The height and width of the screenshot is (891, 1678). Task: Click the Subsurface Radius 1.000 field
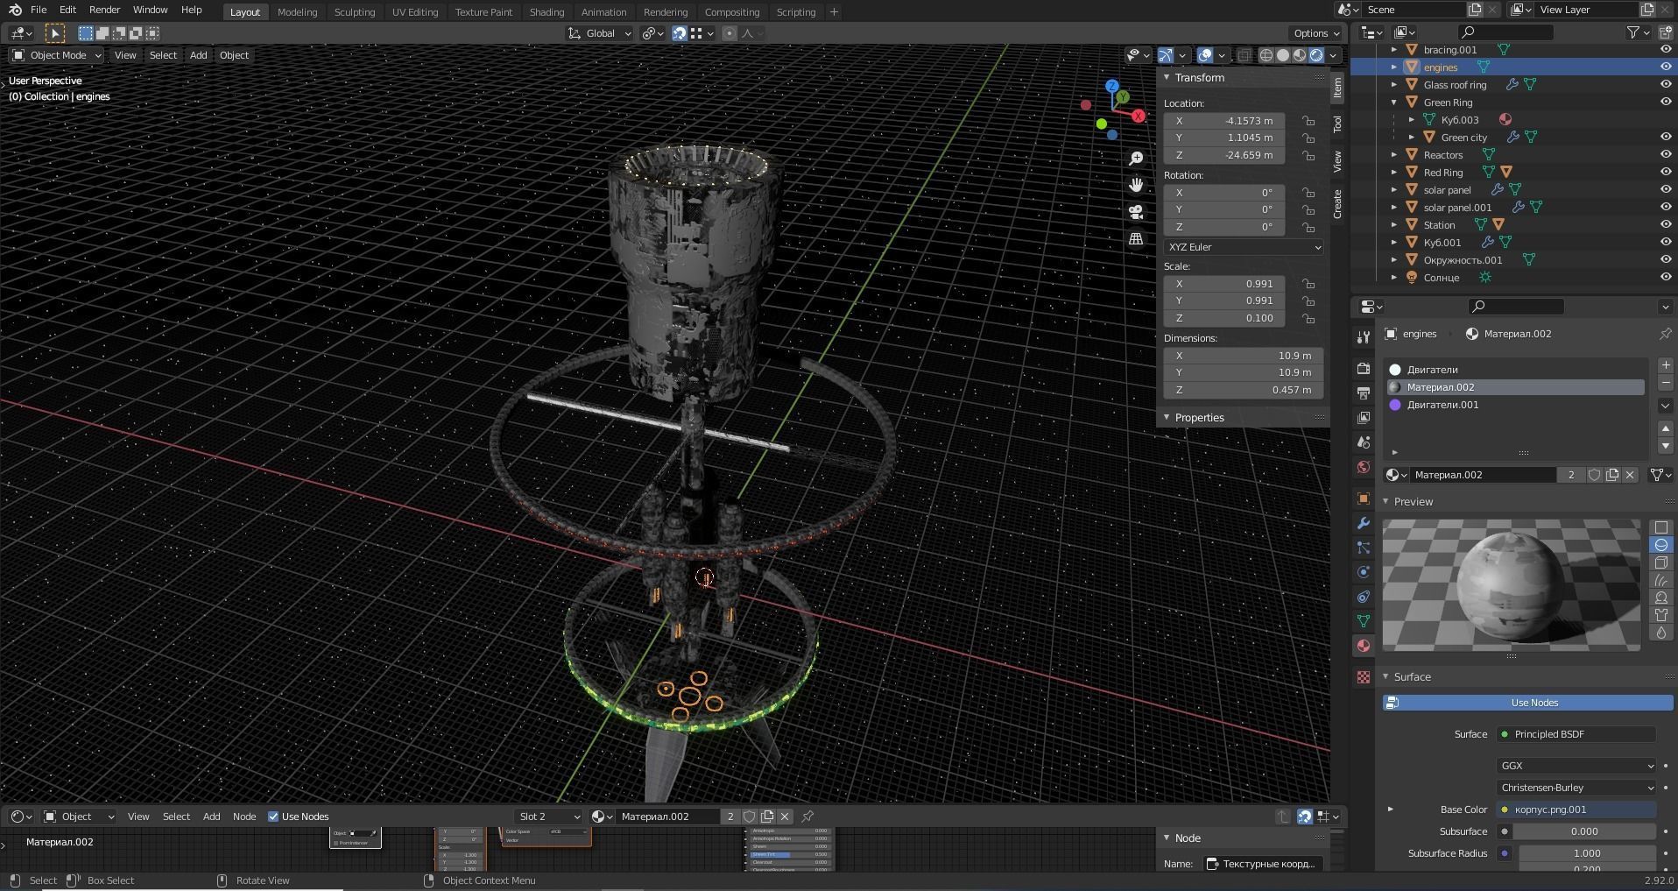coord(1587,853)
